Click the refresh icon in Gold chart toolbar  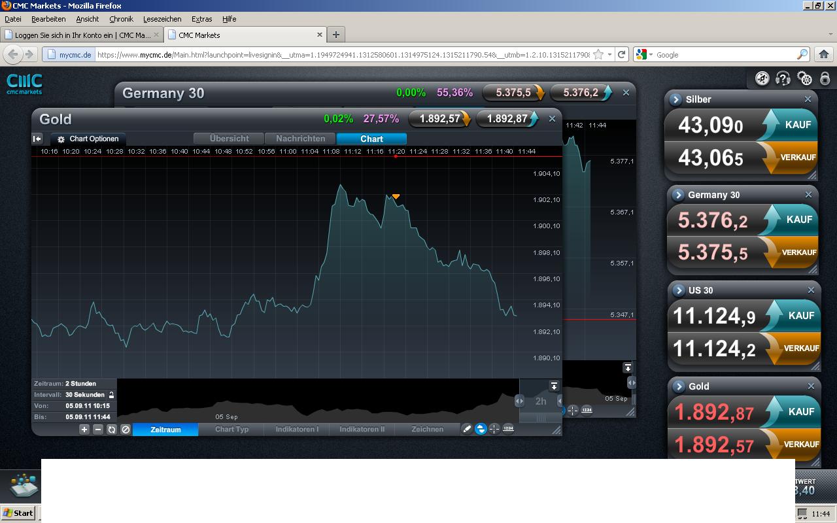tap(112, 430)
